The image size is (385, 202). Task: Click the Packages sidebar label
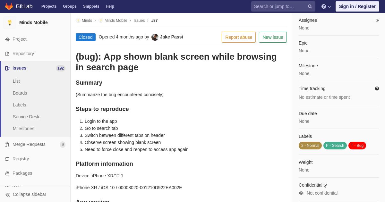pyautogui.click(x=22, y=173)
